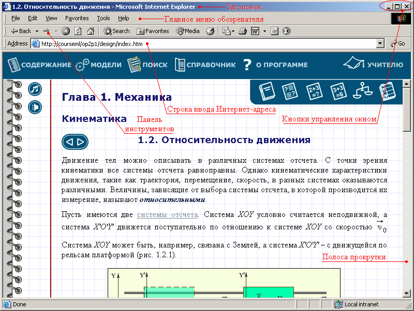Click the music note sound icon
The width and height of the screenshot is (414, 311).
tap(35, 89)
